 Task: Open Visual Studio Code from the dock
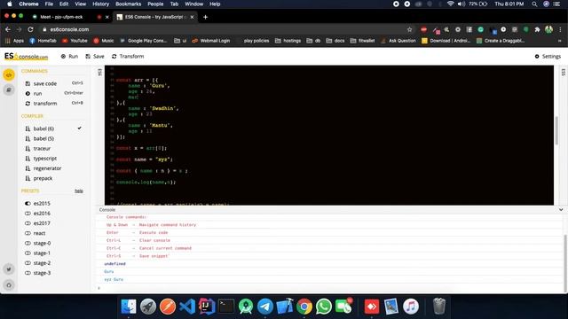187,307
